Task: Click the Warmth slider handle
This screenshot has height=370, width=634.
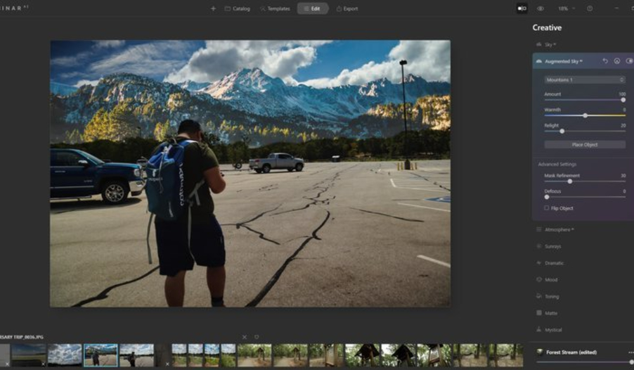Action: (585, 115)
